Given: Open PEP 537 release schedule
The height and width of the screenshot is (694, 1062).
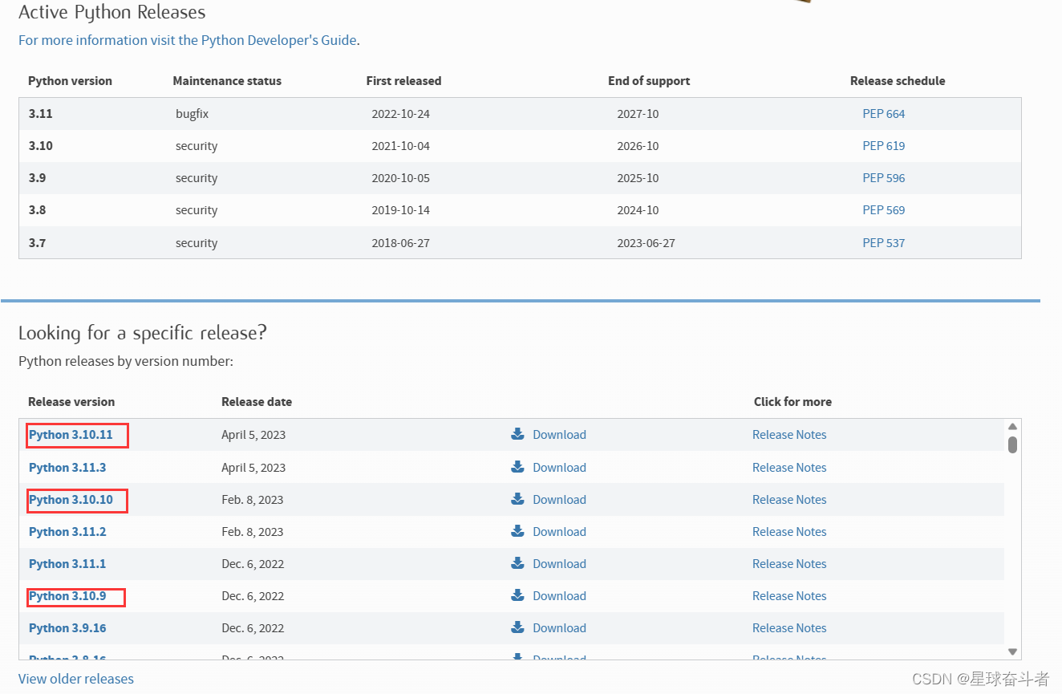Looking at the screenshot, I should (x=883, y=242).
